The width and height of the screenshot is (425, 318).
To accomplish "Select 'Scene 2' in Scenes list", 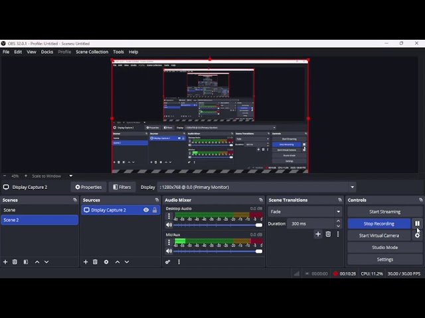I will [40, 220].
